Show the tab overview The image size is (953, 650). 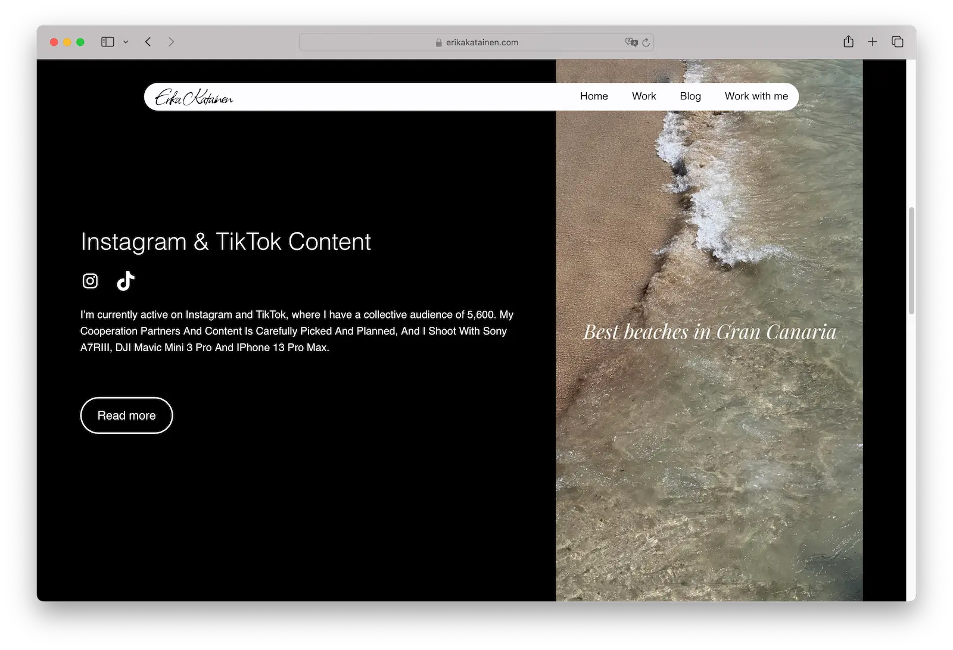pos(897,42)
